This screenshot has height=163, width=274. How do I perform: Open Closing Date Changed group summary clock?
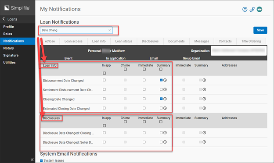[x=204, y=99]
